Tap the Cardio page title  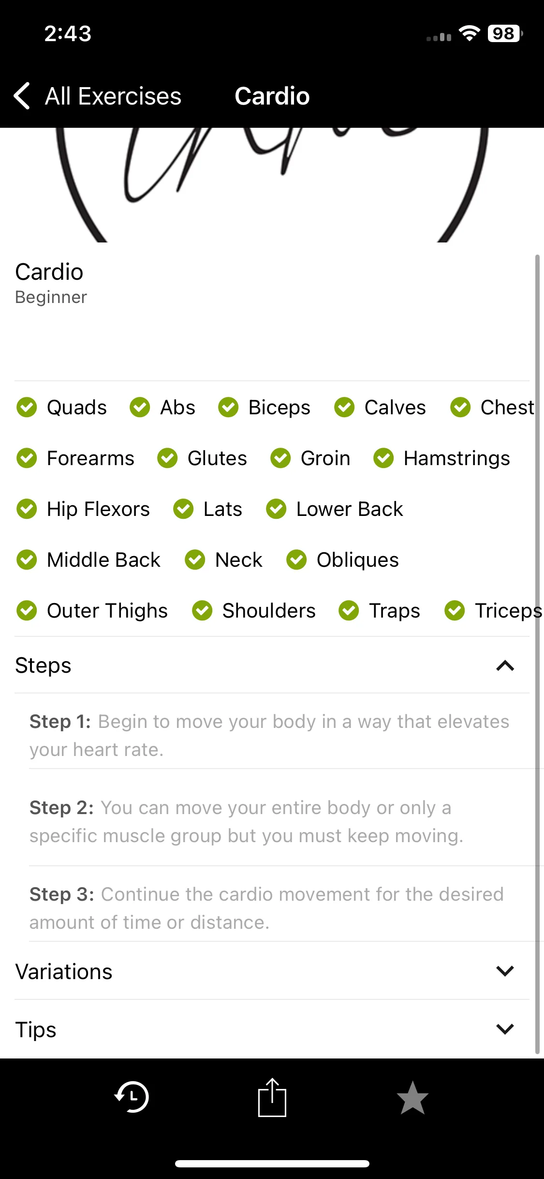272,96
